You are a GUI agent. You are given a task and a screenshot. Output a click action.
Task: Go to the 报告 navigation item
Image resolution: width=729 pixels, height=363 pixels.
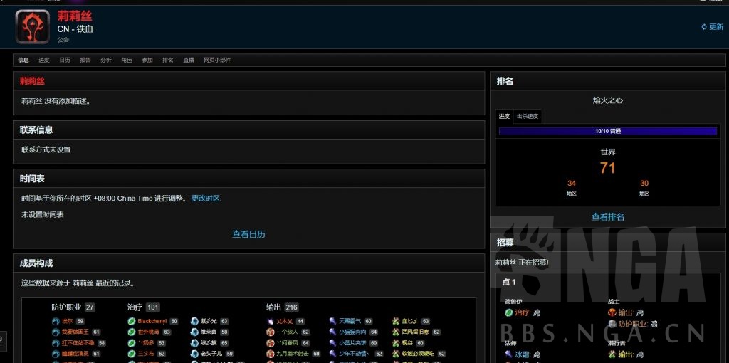tap(85, 60)
